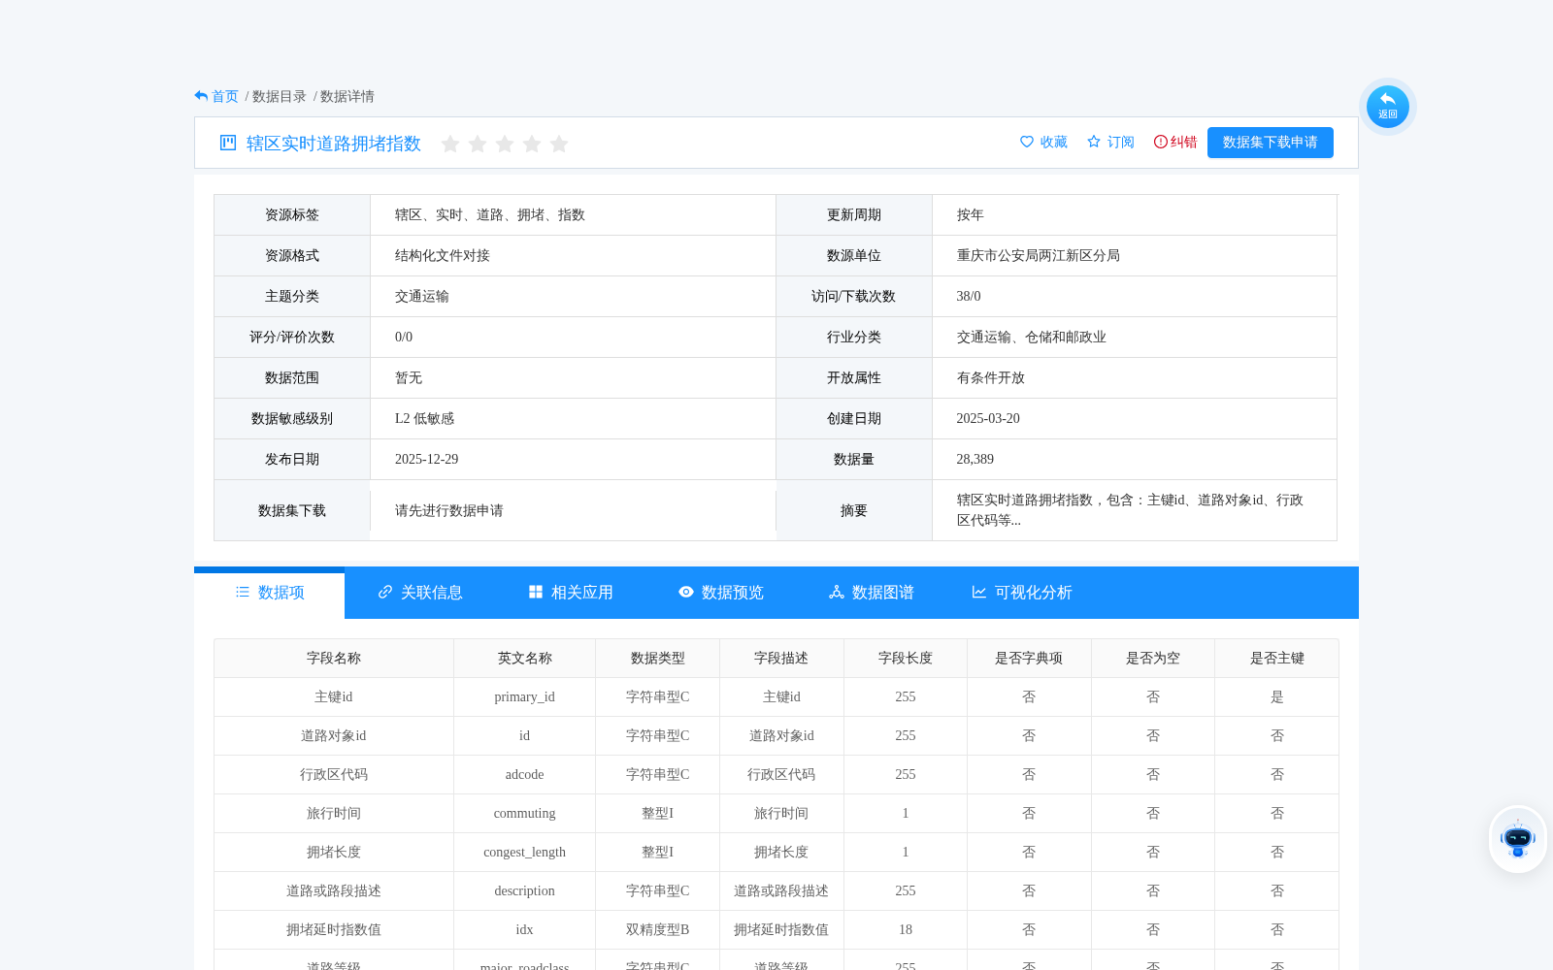Image resolution: width=1553 pixels, height=970 pixels.
Task: Select the idx cell
Action: (x=525, y=930)
